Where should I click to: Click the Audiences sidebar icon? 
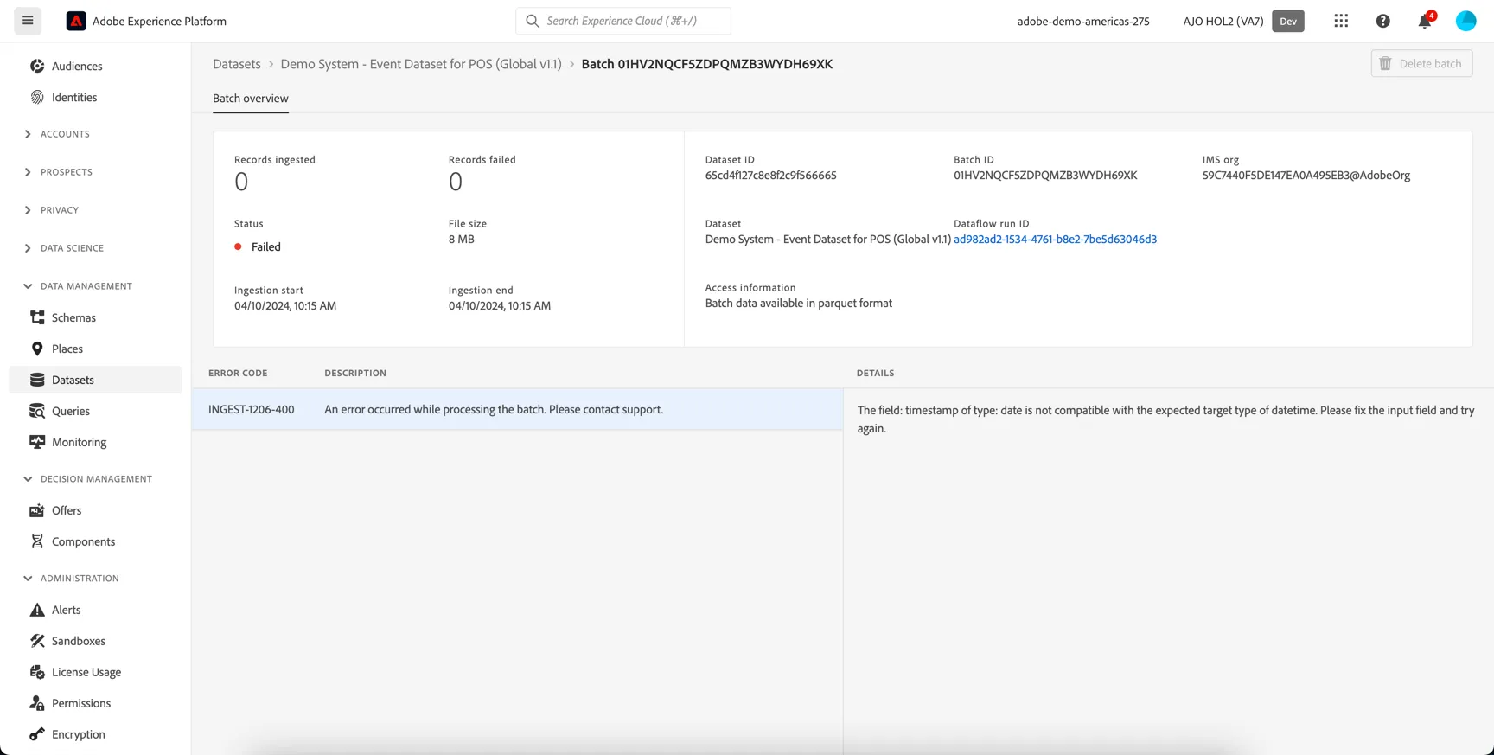point(37,66)
